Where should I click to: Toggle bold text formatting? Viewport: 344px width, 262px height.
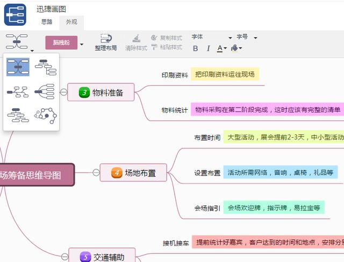click(x=195, y=48)
